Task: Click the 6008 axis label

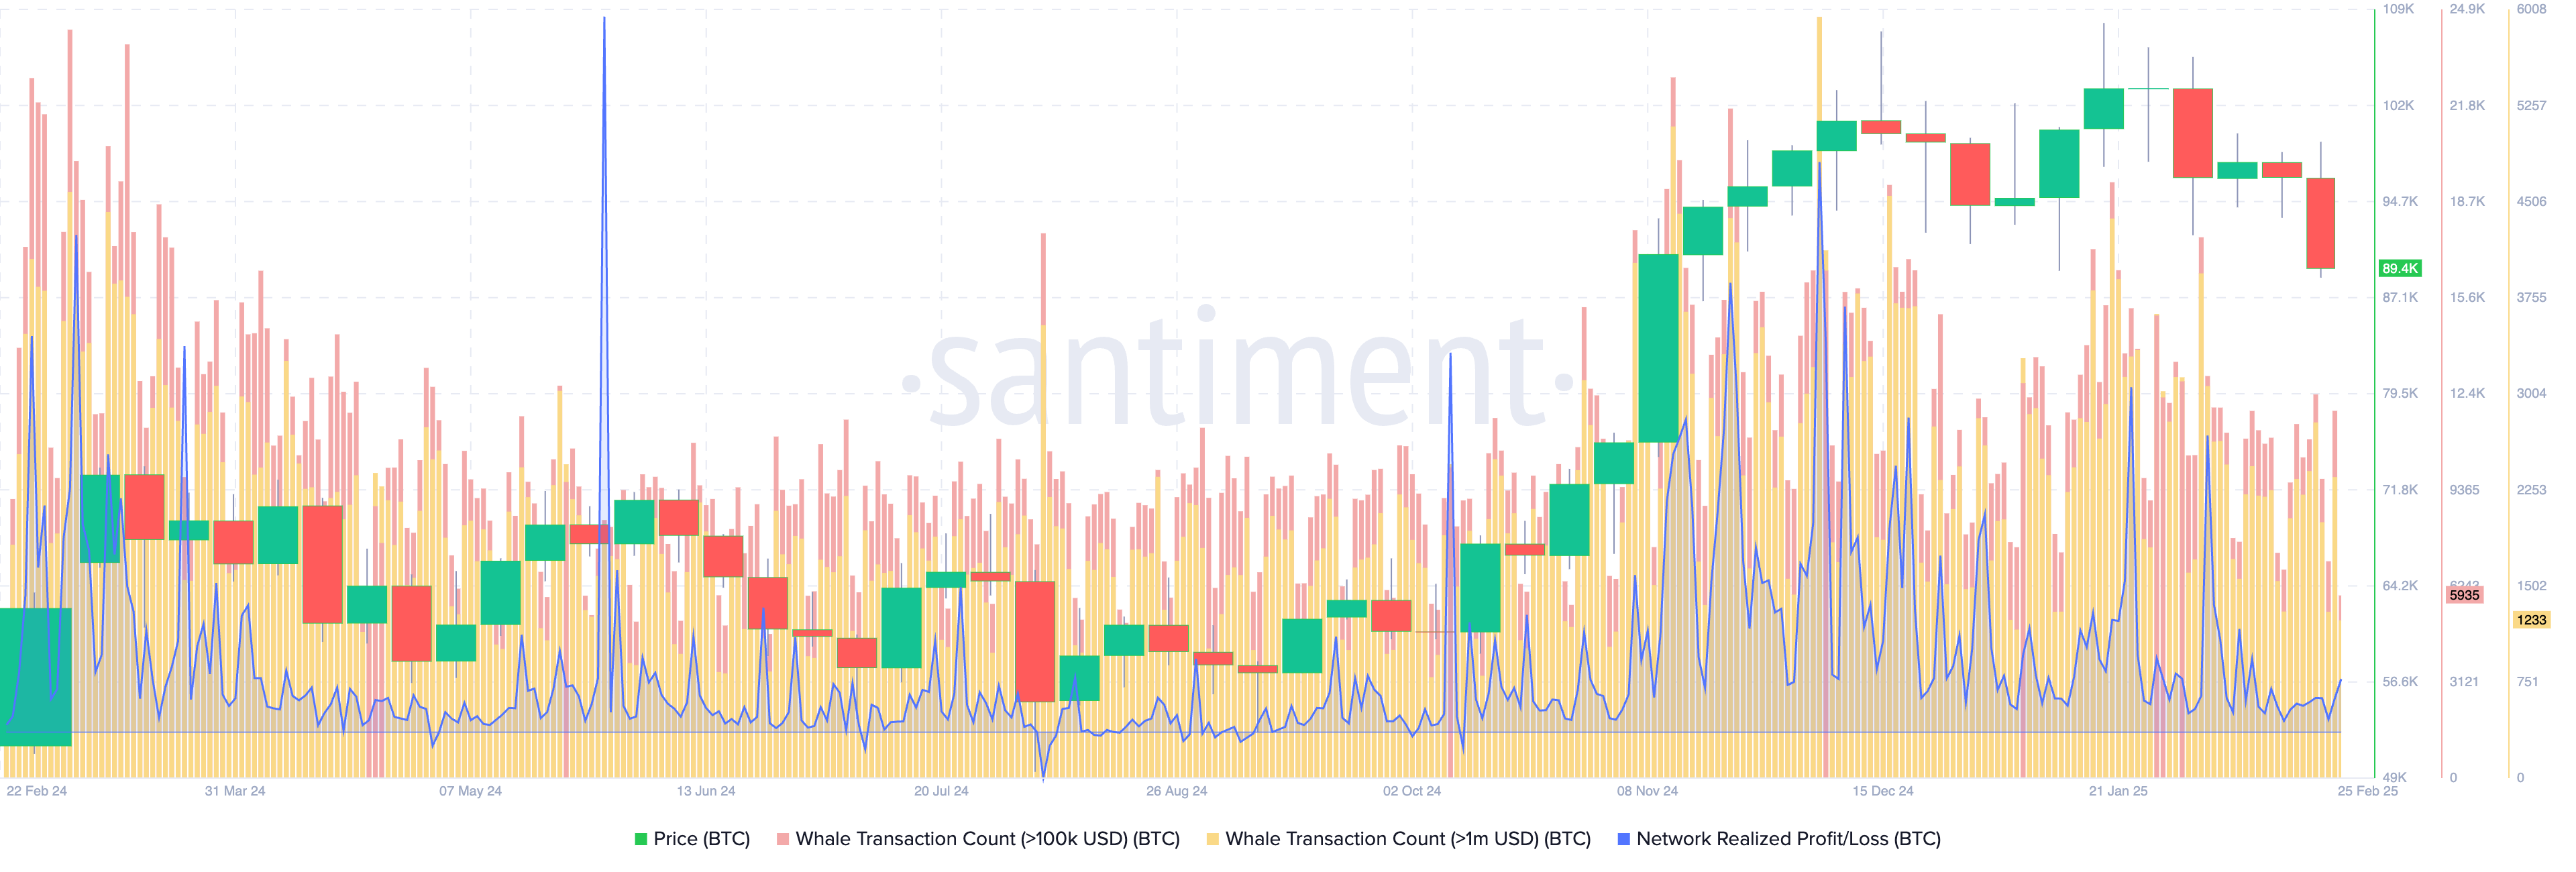Action: pos(2531,9)
